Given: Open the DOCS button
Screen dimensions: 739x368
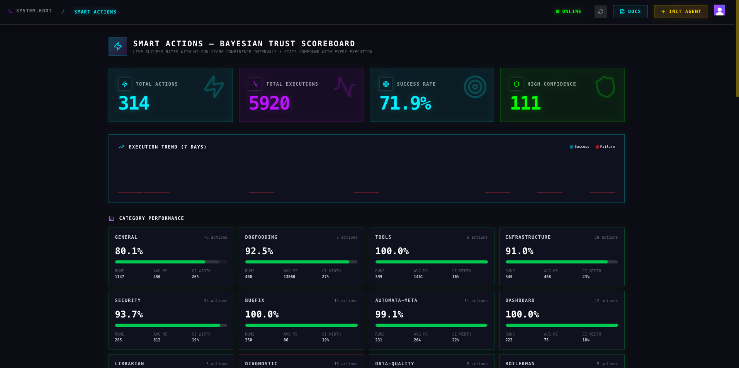Looking at the screenshot, I should pyautogui.click(x=630, y=12).
